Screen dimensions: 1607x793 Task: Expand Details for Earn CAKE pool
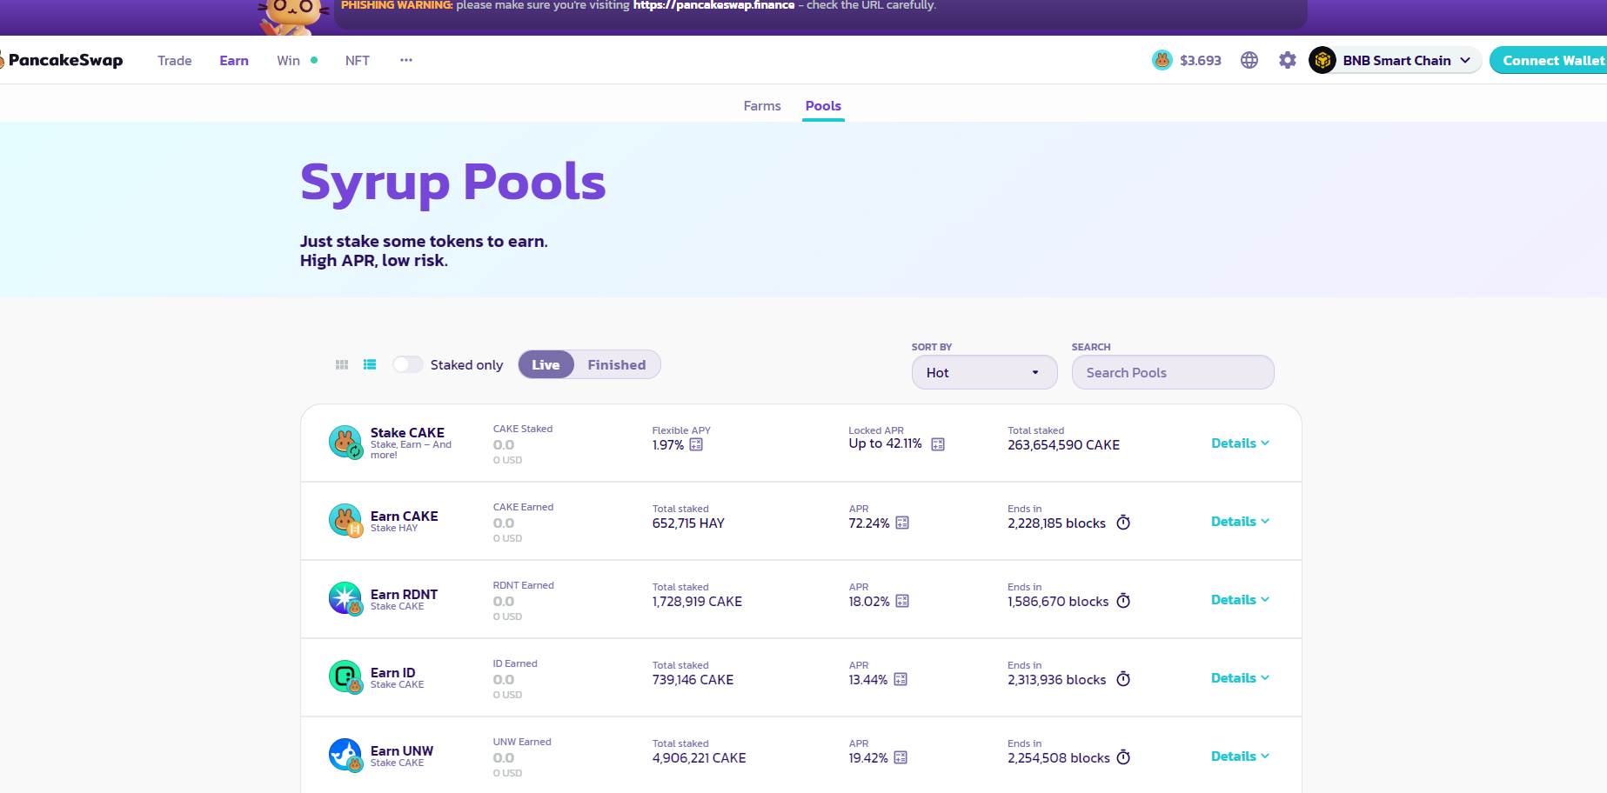(1240, 522)
